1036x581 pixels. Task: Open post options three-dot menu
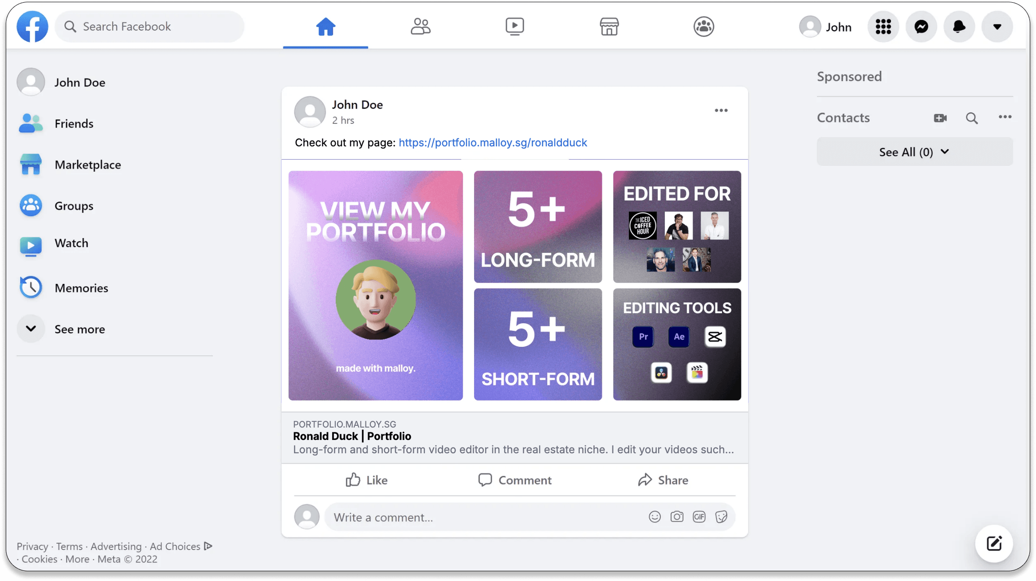tap(721, 110)
